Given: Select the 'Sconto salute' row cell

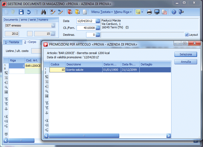Looking at the screenshot, I should [84, 70].
